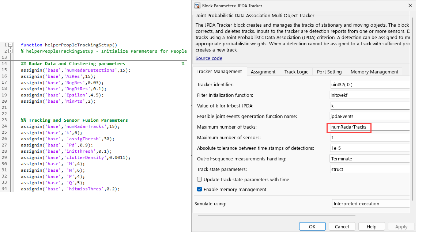Switch to the Assignment tab

(x=263, y=72)
